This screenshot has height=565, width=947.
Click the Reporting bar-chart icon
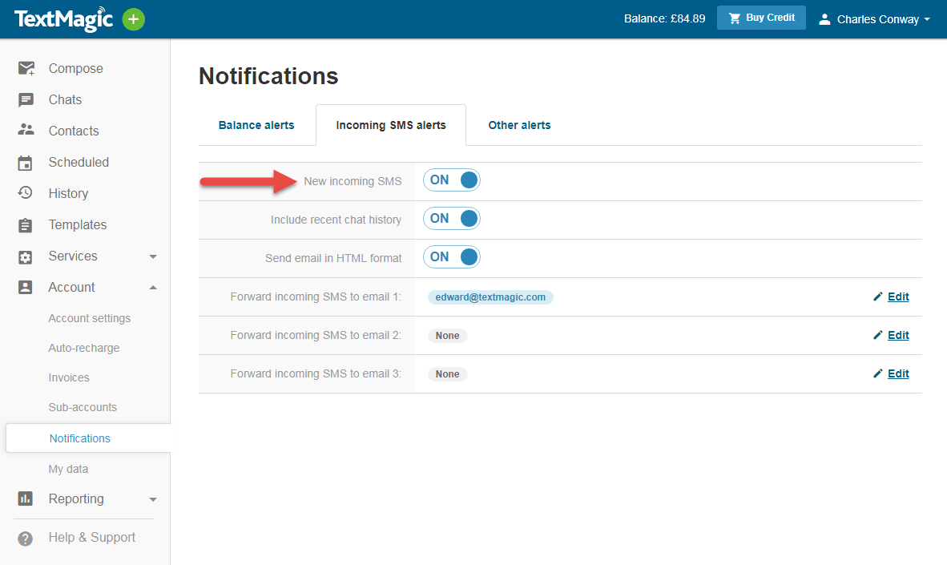[x=25, y=498]
